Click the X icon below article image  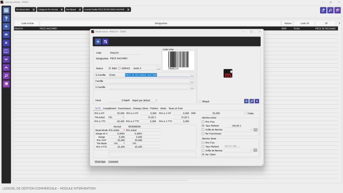coord(257,101)
